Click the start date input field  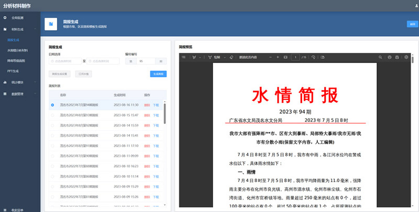[x=65, y=61]
